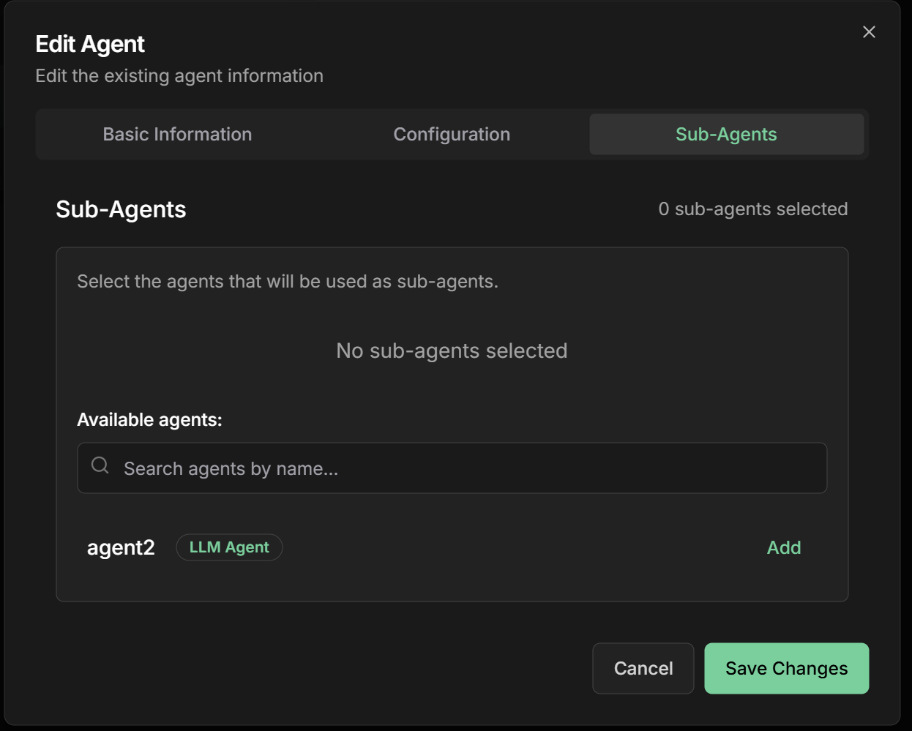Click the 'Available agents:' label
The width and height of the screenshot is (912, 731).
tap(149, 419)
